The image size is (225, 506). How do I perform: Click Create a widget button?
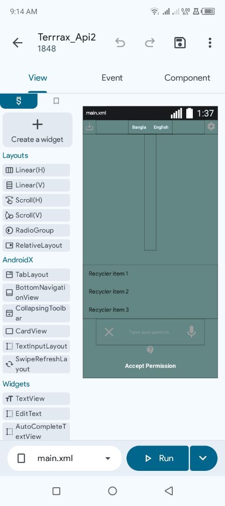pos(37,130)
